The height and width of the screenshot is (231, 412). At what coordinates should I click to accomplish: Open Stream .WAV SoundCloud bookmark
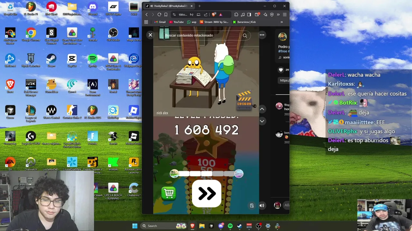(x=214, y=22)
